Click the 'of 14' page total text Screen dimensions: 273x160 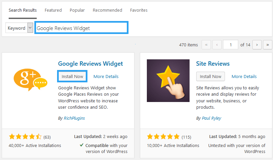click(x=245, y=45)
